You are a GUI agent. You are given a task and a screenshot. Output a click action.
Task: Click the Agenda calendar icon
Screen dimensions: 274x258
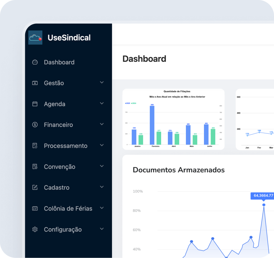point(35,104)
